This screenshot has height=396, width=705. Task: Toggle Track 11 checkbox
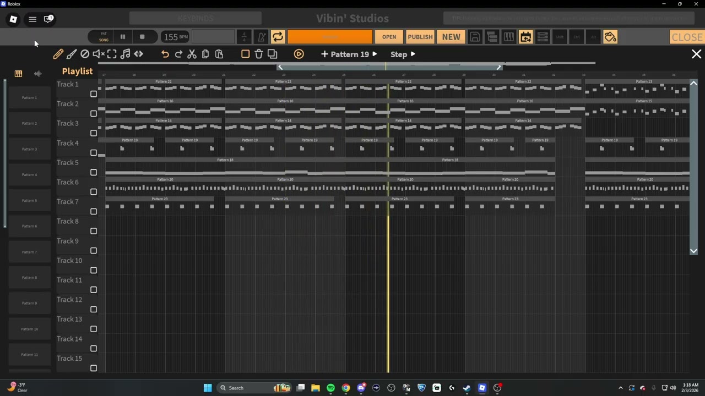(x=94, y=290)
